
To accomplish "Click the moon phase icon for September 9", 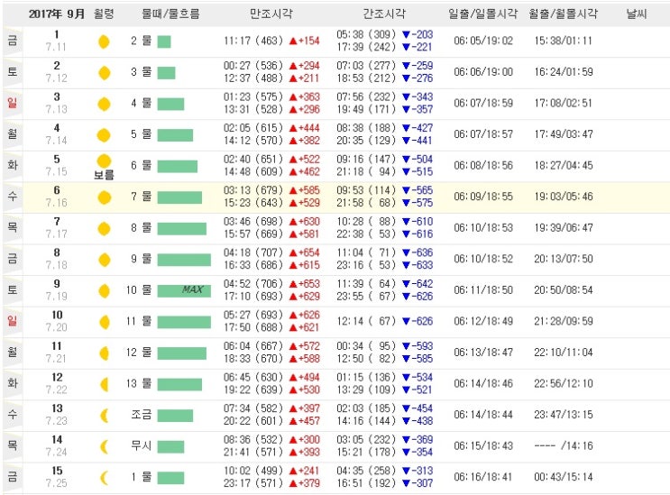I will pyautogui.click(x=104, y=291).
